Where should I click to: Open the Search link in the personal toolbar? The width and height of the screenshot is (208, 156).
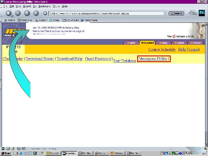click(41, 20)
